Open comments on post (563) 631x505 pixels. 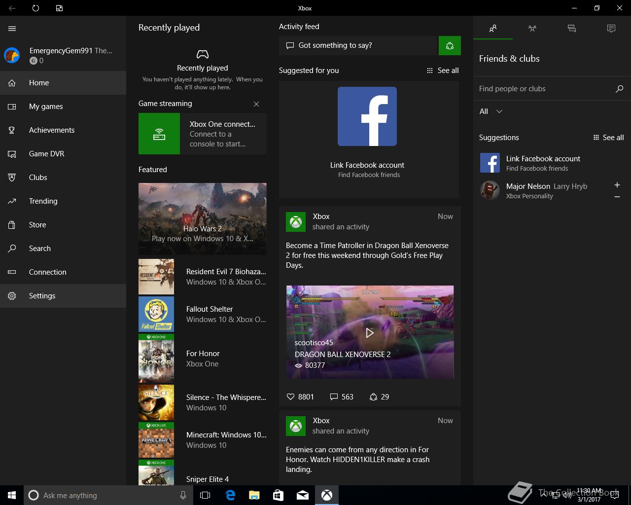coord(342,397)
